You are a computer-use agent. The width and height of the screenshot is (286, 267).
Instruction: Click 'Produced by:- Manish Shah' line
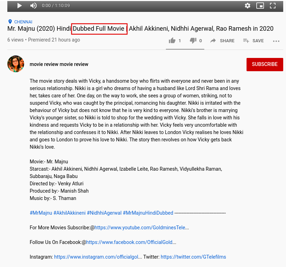click(x=59, y=191)
